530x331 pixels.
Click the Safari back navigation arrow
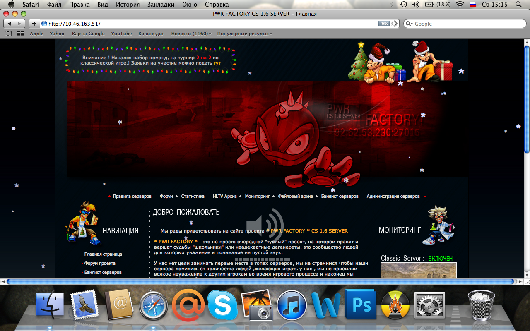10,24
